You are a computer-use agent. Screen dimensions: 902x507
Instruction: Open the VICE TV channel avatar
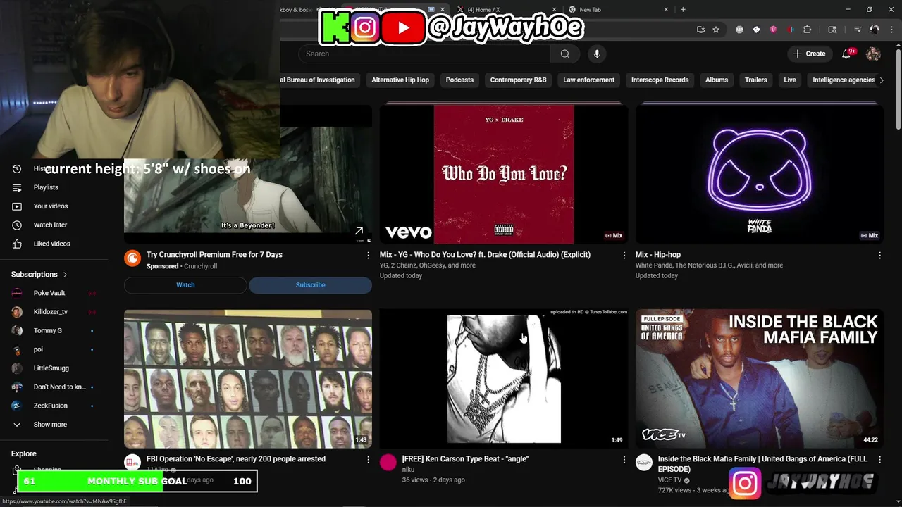click(644, 462)
